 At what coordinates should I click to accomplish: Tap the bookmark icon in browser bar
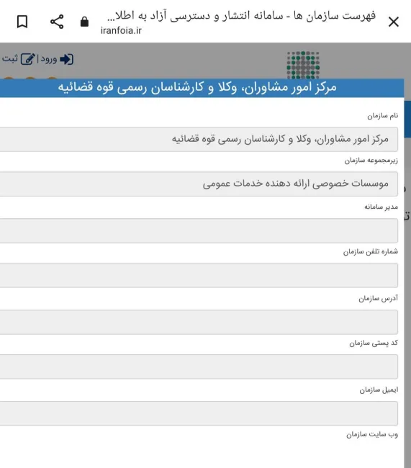(22, 22)
